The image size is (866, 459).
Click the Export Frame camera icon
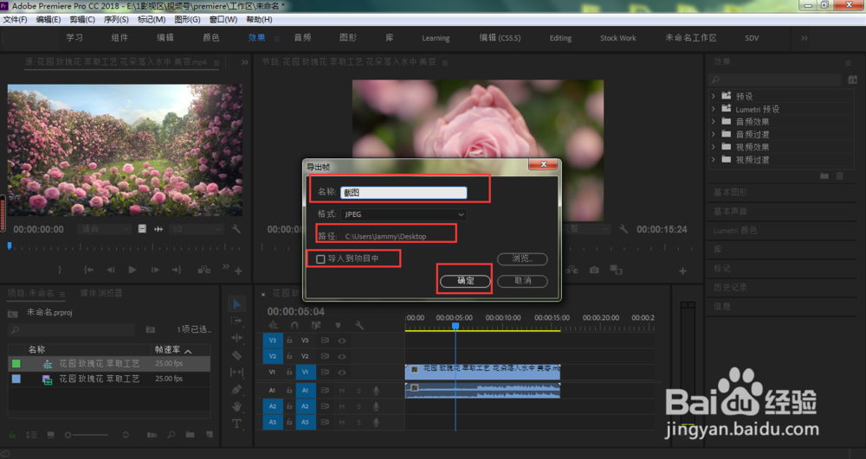[x=594, y=270]
